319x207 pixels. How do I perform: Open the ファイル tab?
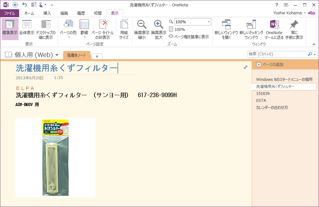(10, 13)
